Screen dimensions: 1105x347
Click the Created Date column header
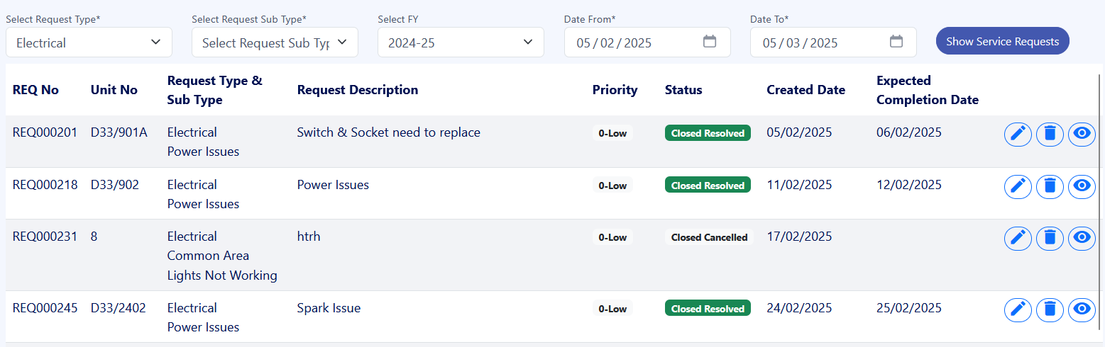806,90
